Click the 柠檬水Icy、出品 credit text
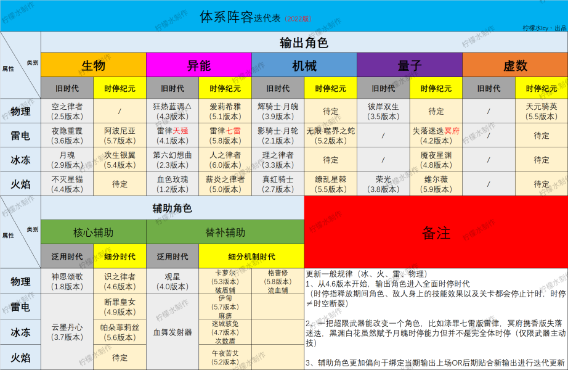The height and width of the screenshot is (370, 568). 545,28
